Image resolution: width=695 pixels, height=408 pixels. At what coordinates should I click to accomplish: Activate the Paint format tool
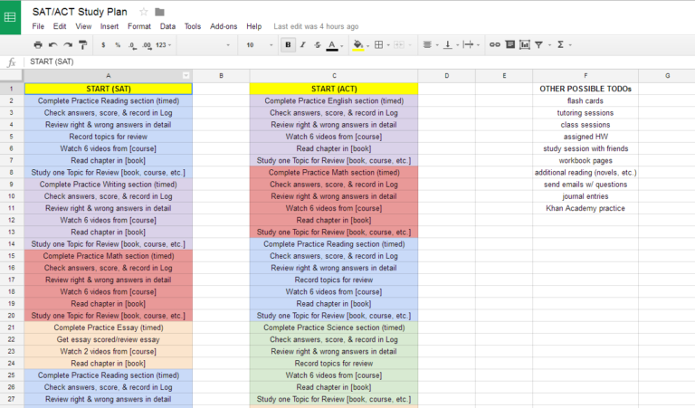83,44
